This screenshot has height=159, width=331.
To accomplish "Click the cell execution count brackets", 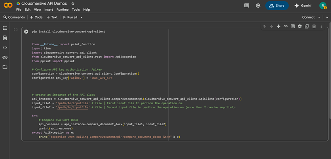I will coord(15,30).
